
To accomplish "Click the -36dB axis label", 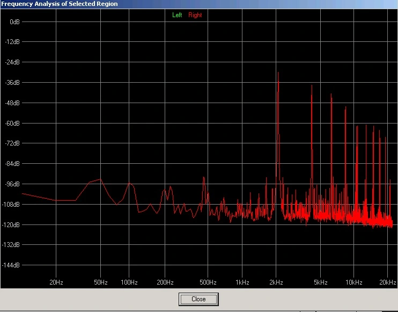I will point(12,82).
